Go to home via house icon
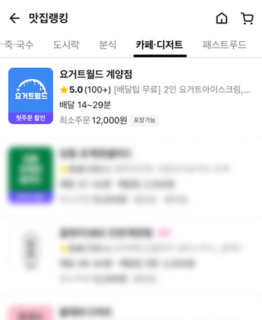The image size is (262, 320). [x=221, y=18]
